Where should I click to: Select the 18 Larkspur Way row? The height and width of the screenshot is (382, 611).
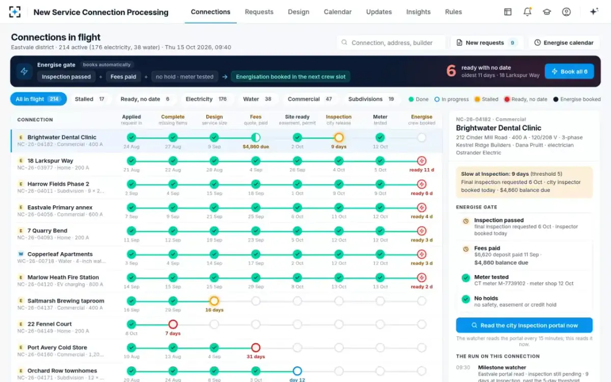(227, 164)
